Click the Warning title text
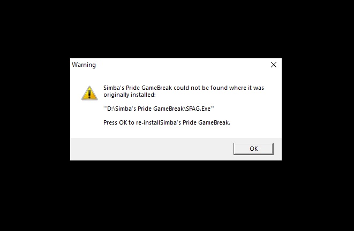Viewport: 354px width, 231px height. (84, 65)
